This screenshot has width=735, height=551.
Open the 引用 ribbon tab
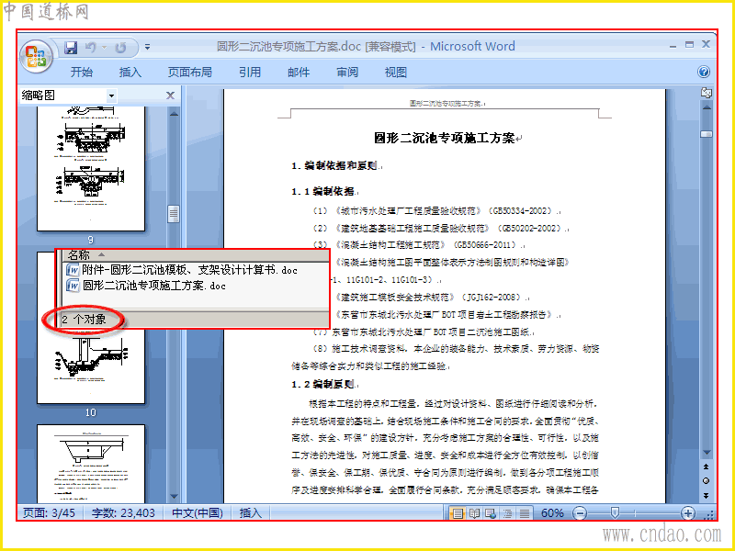tap(249, 73)
